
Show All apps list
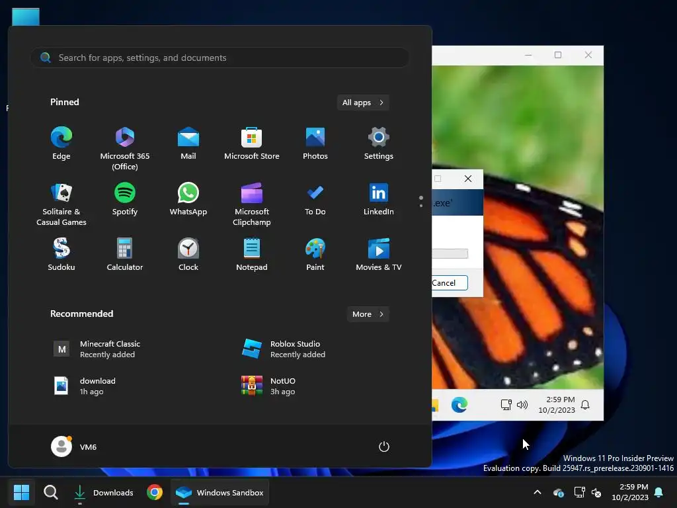(363, 103)
